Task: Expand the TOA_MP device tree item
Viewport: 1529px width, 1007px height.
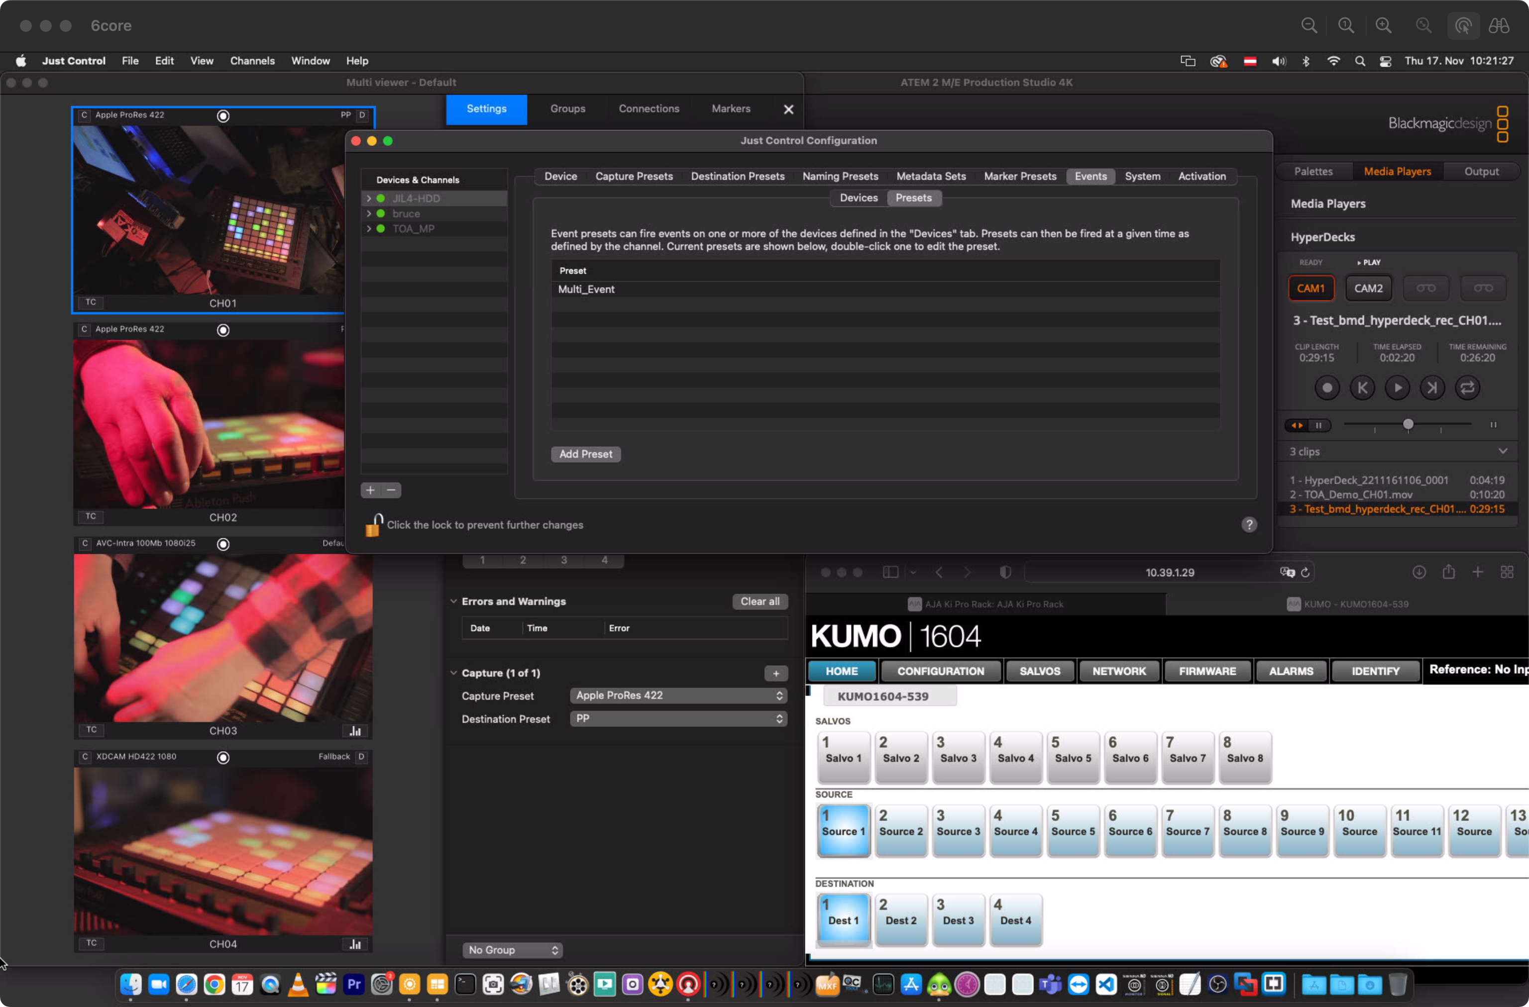Action: pyautogui.click(x=369, y=229)
